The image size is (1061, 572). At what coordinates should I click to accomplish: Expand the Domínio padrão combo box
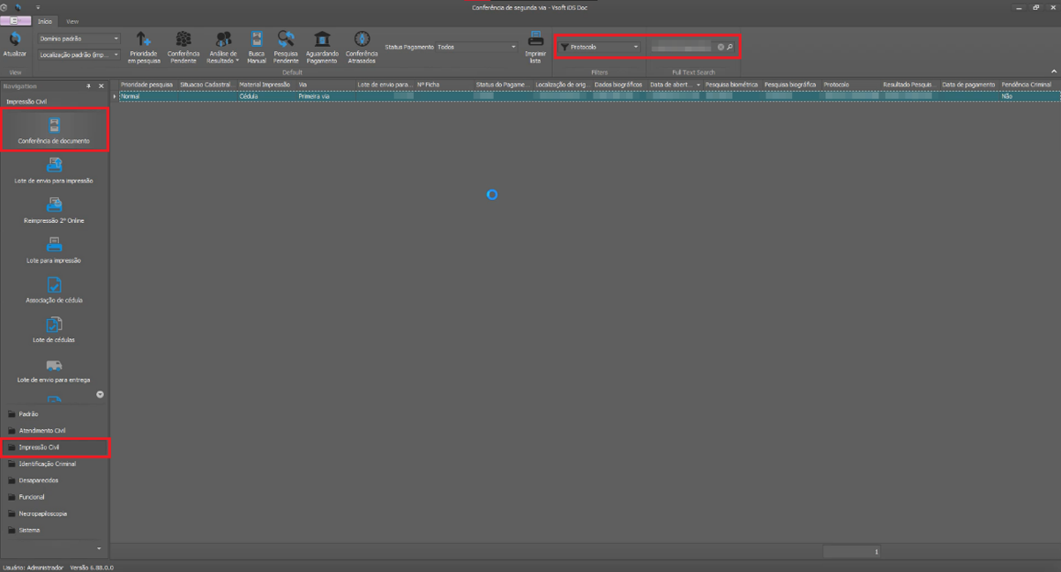[x=78, y=39]
